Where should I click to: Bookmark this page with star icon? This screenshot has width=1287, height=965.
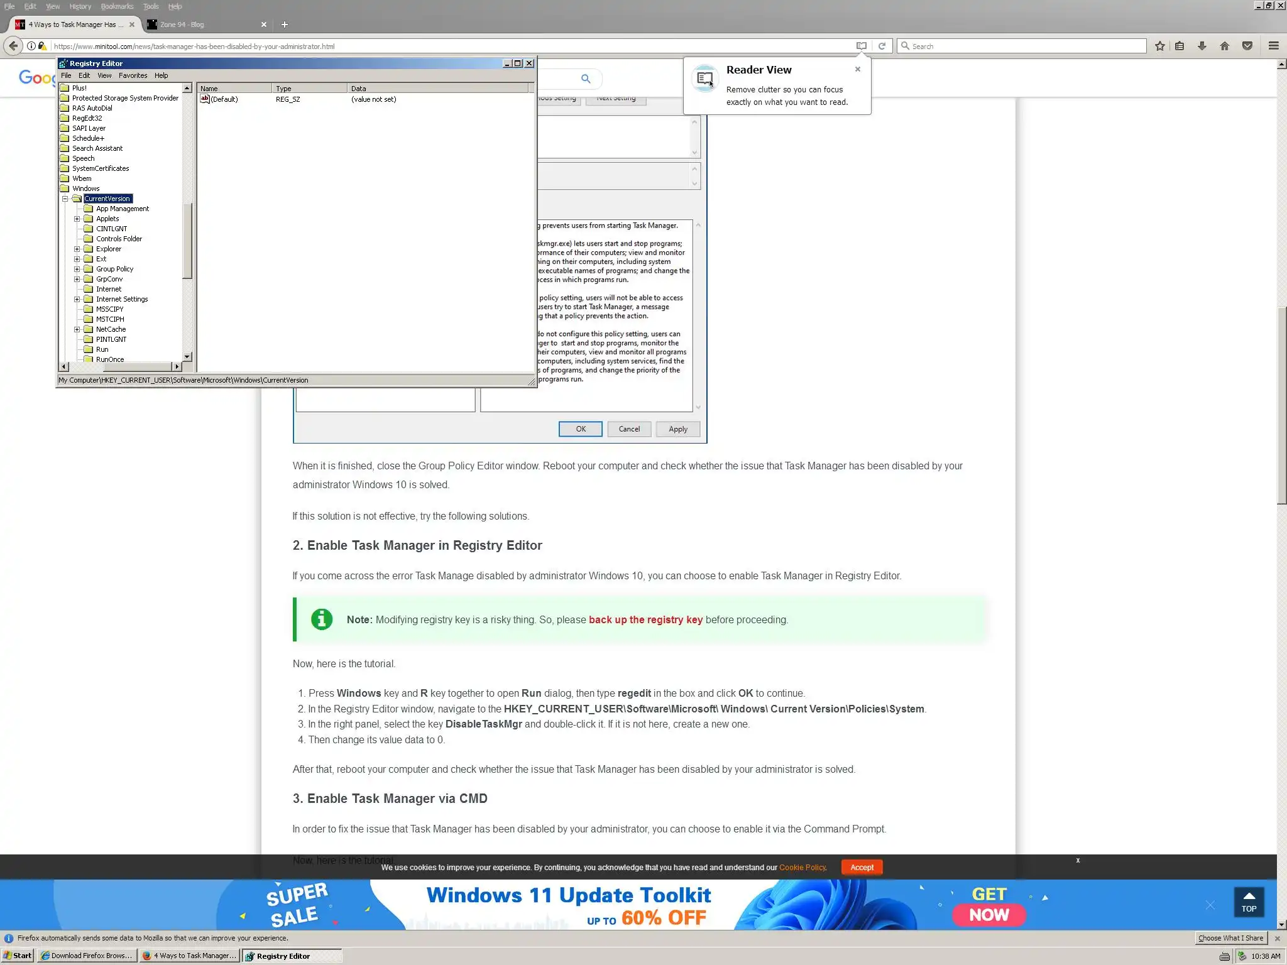coord(1159,46)
